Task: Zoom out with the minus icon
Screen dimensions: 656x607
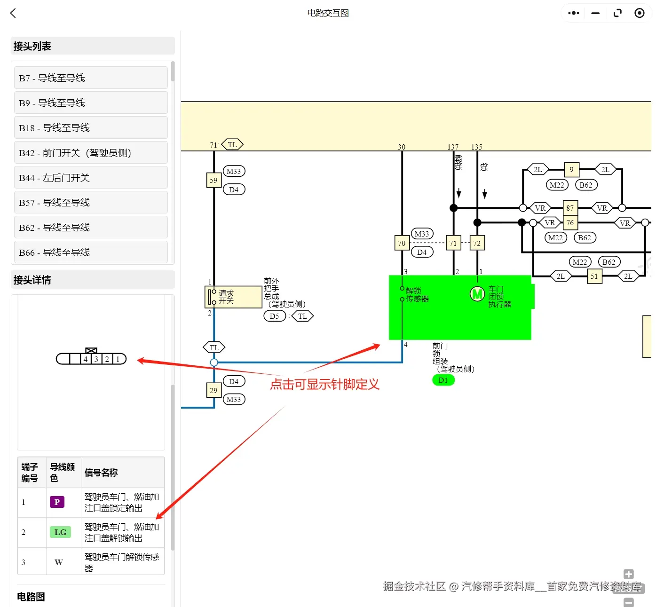Action: tap(629, 602)
